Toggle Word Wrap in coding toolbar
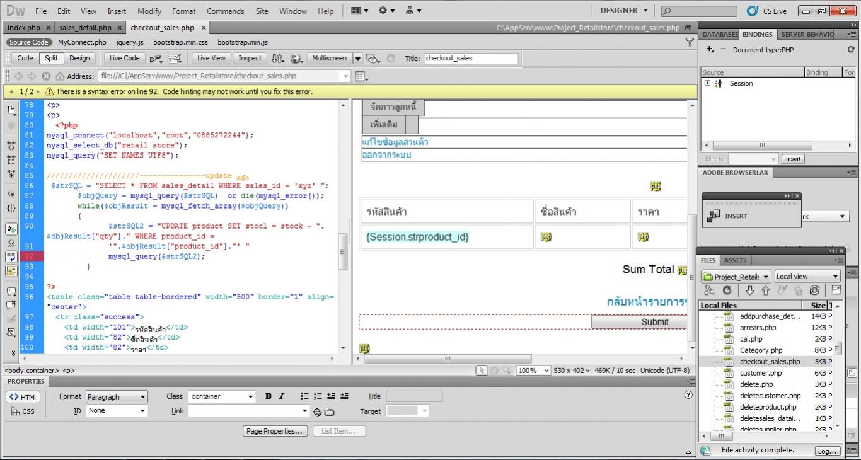 pyautogui.click(x=11, y=257)
